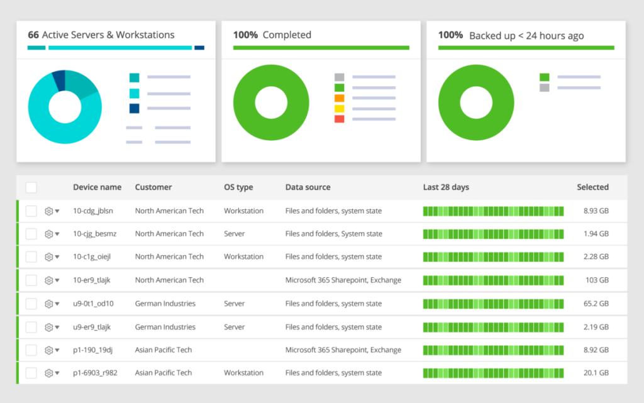
Task: Toggle the select-all checkbox in table header
Action: tap(31, 187)
